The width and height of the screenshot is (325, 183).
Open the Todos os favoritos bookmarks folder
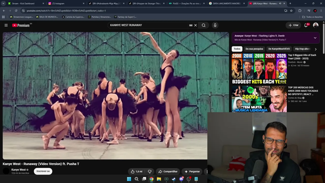(x=313, y=17)
